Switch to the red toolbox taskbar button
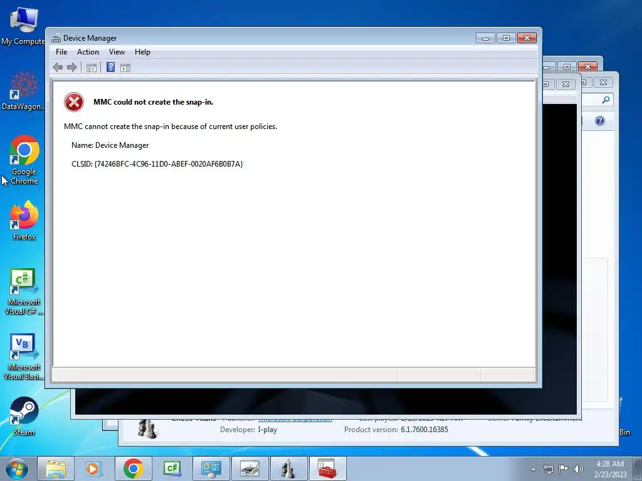The width and height of the screenshot is (642, 481). [x=327, y=468]
